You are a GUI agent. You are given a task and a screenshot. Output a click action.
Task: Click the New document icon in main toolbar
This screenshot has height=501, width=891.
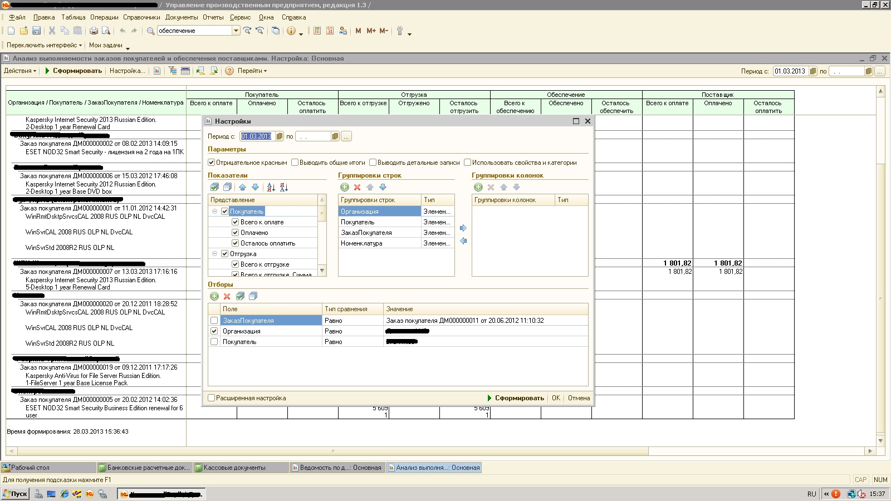pyautogui.click(x=11, y=31)
